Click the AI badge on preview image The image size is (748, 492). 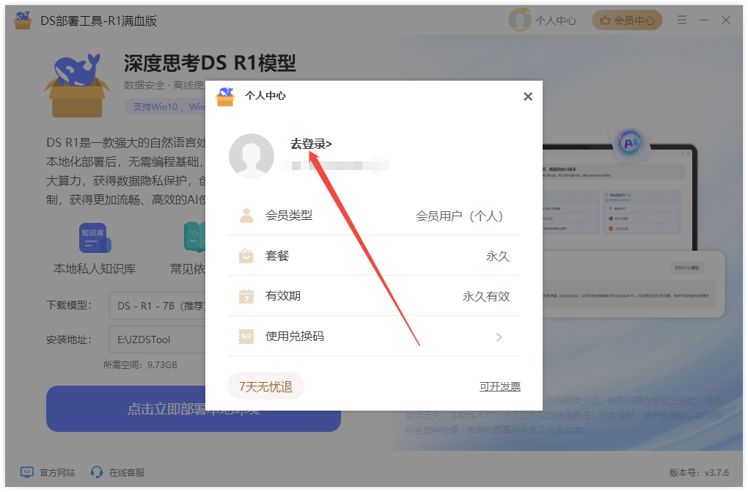point(630,143)
